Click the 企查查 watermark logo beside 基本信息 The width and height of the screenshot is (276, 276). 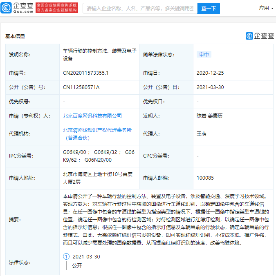pos(260,36)
